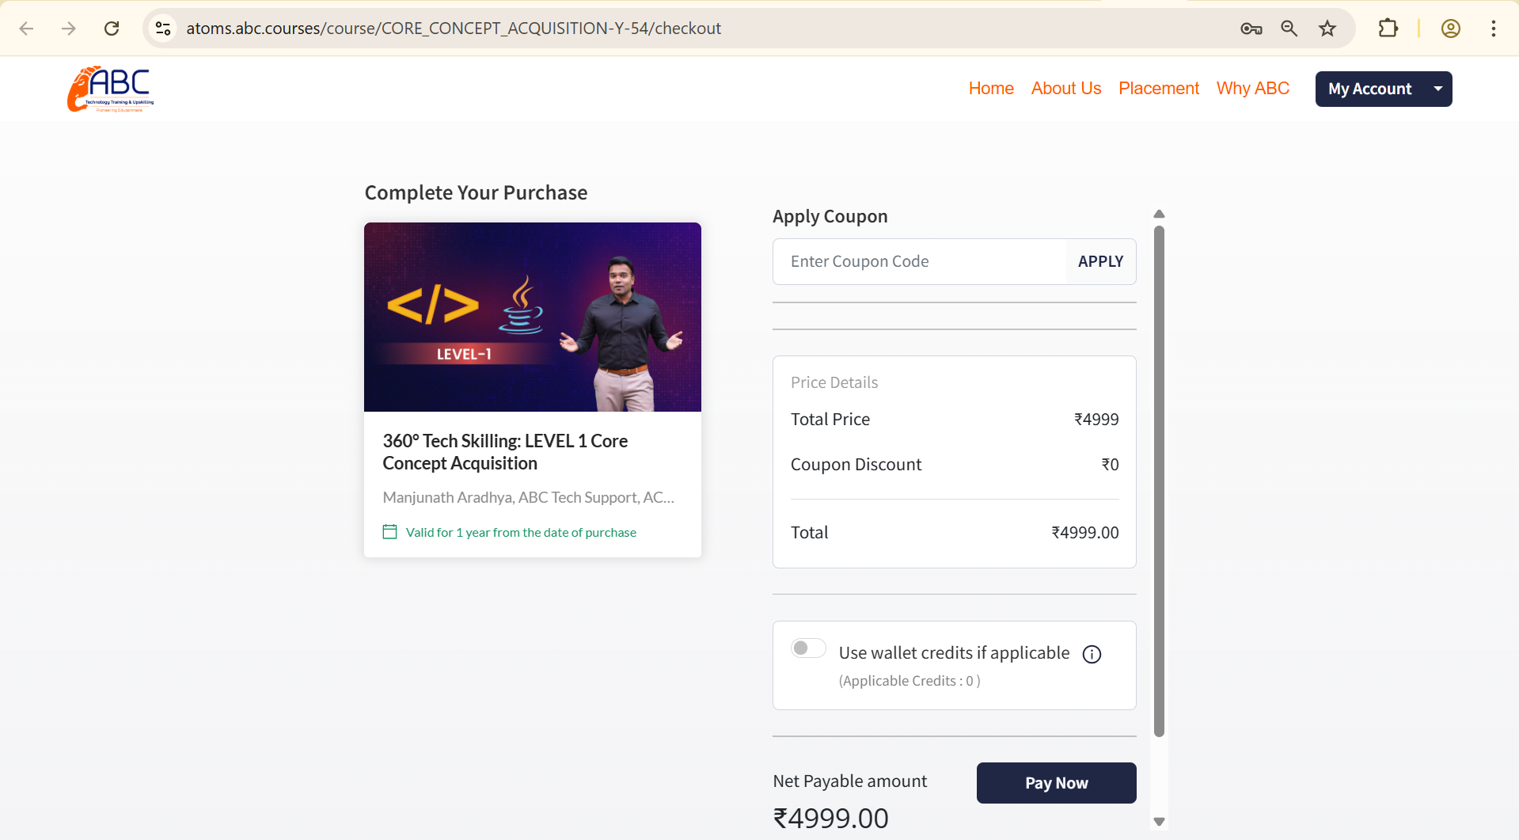Reload the checkout page

pyautogui.click(x=112, y=29)
